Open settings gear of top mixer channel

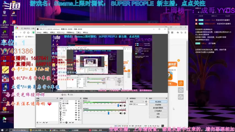coord(125,106)
